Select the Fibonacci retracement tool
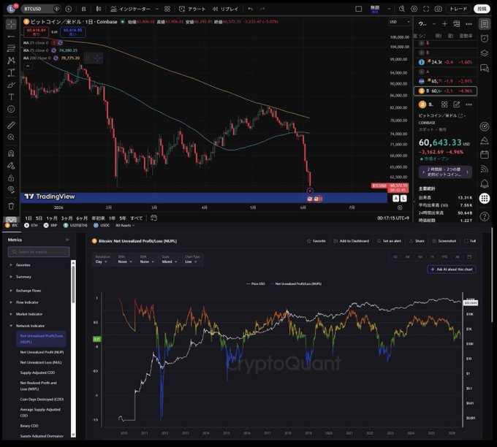Screen dimensions: 497x447 click(11, 48)
